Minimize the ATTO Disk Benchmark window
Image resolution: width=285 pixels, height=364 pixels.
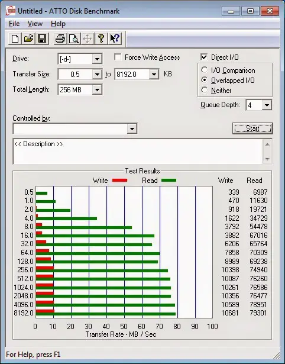(x=231, y=11)
